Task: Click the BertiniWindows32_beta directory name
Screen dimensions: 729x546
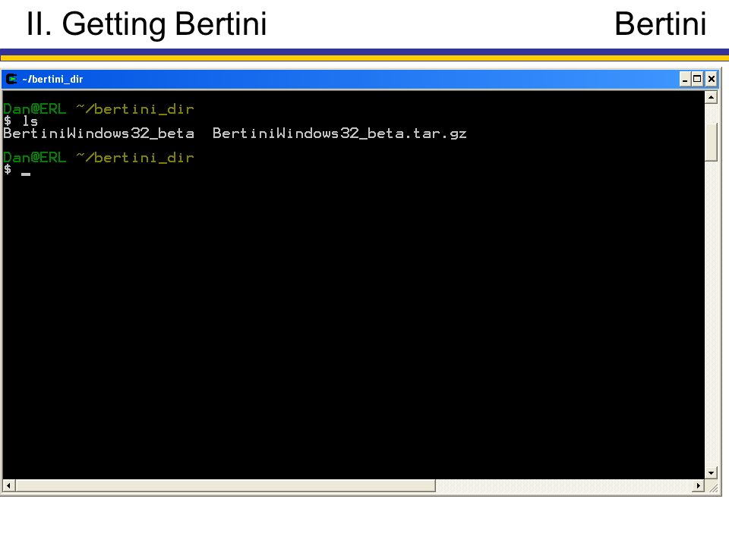Action: tap(99, 133)
